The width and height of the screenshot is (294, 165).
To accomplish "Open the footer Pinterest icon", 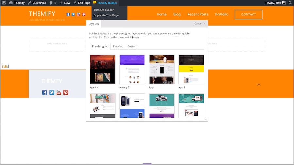I will pos(66,92).
